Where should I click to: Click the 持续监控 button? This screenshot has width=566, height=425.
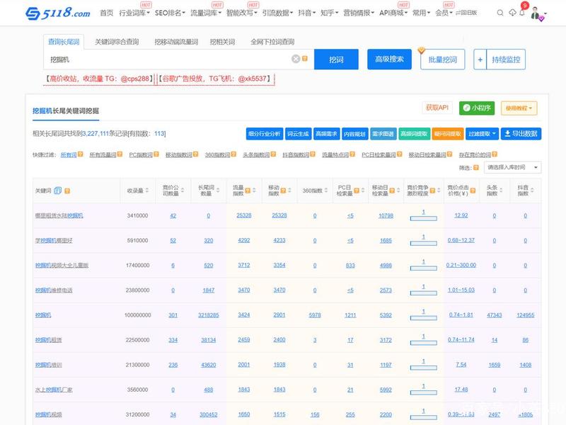(506, 59)
